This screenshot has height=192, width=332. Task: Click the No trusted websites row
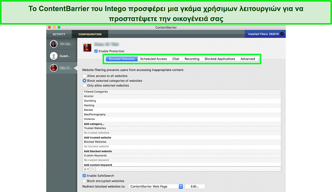click(x=182, y=133)
